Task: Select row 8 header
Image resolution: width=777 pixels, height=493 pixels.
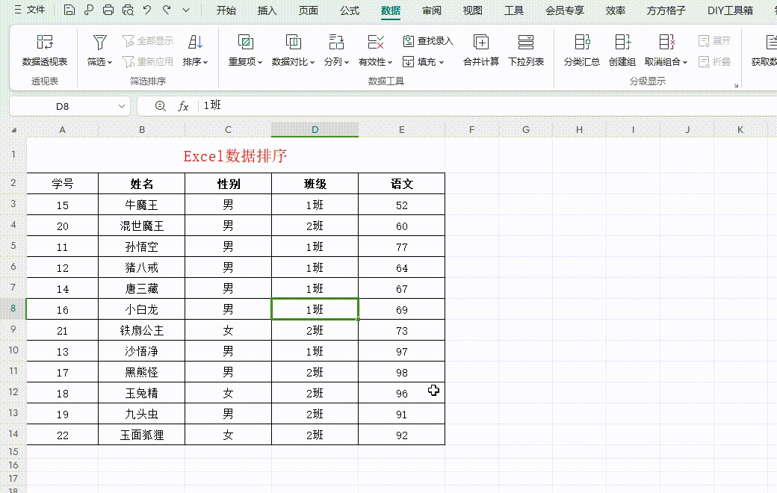Action: [x=13, y=308]
